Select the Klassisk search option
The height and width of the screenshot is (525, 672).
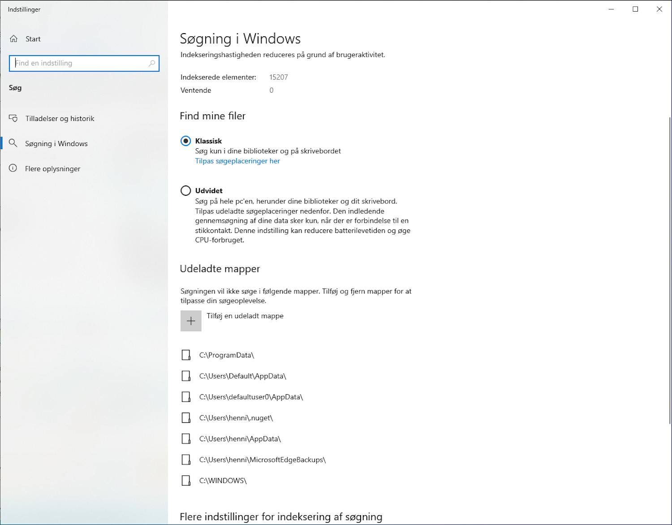click(x=185, y=141)
